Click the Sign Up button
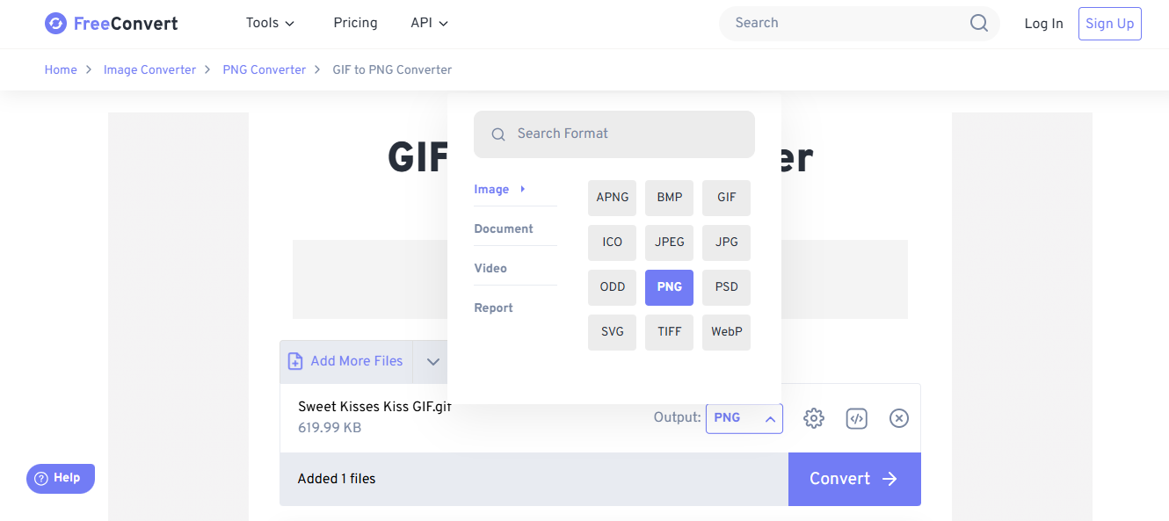The height and width of the screenshot is (521, 1169). tap(1109, 24)
